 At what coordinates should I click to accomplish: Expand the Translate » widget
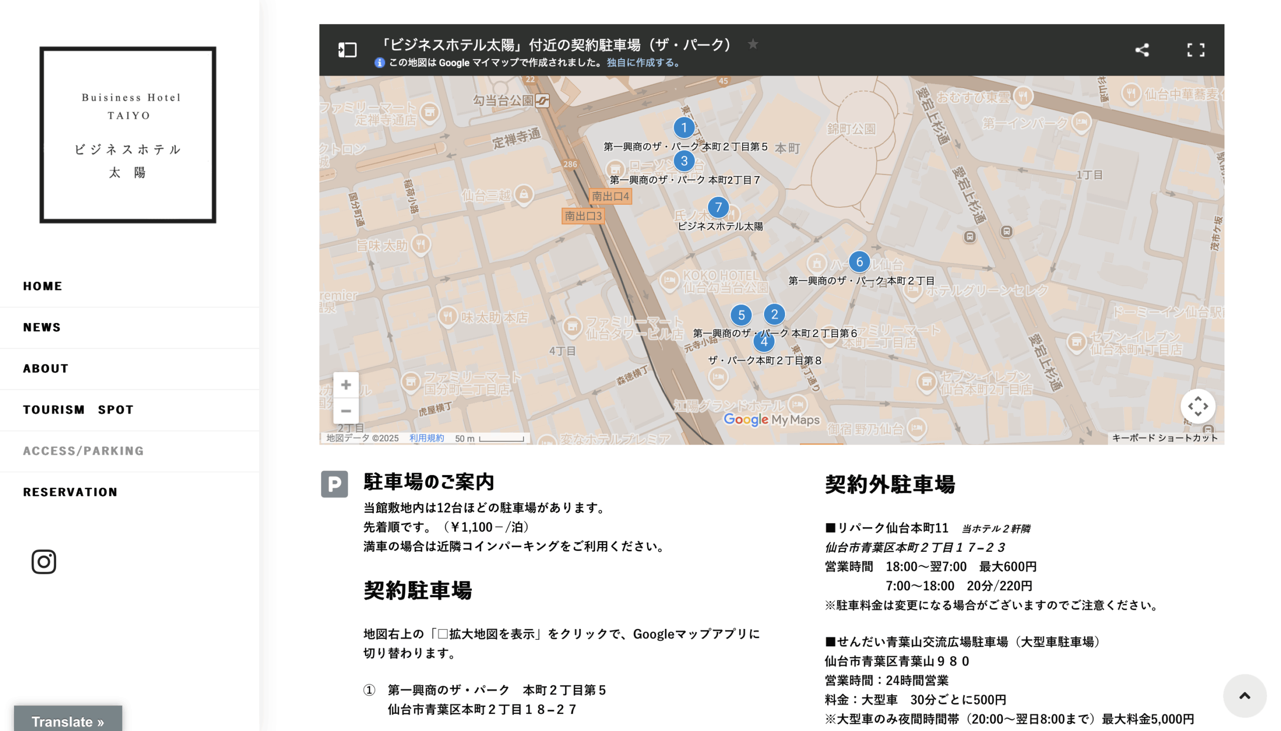pyautogui.click(x=68, y=721)
